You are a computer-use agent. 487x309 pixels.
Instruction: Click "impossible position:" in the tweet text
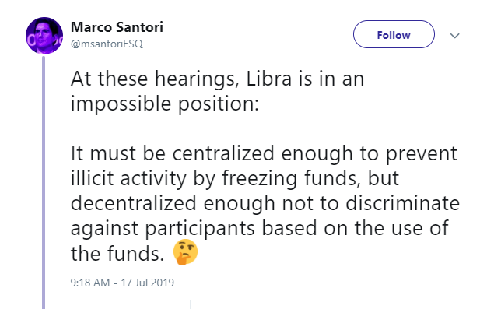point(165,104)
